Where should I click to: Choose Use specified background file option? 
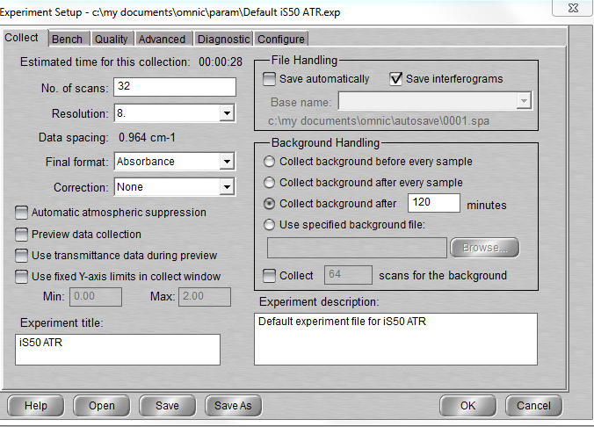[269, 225]
